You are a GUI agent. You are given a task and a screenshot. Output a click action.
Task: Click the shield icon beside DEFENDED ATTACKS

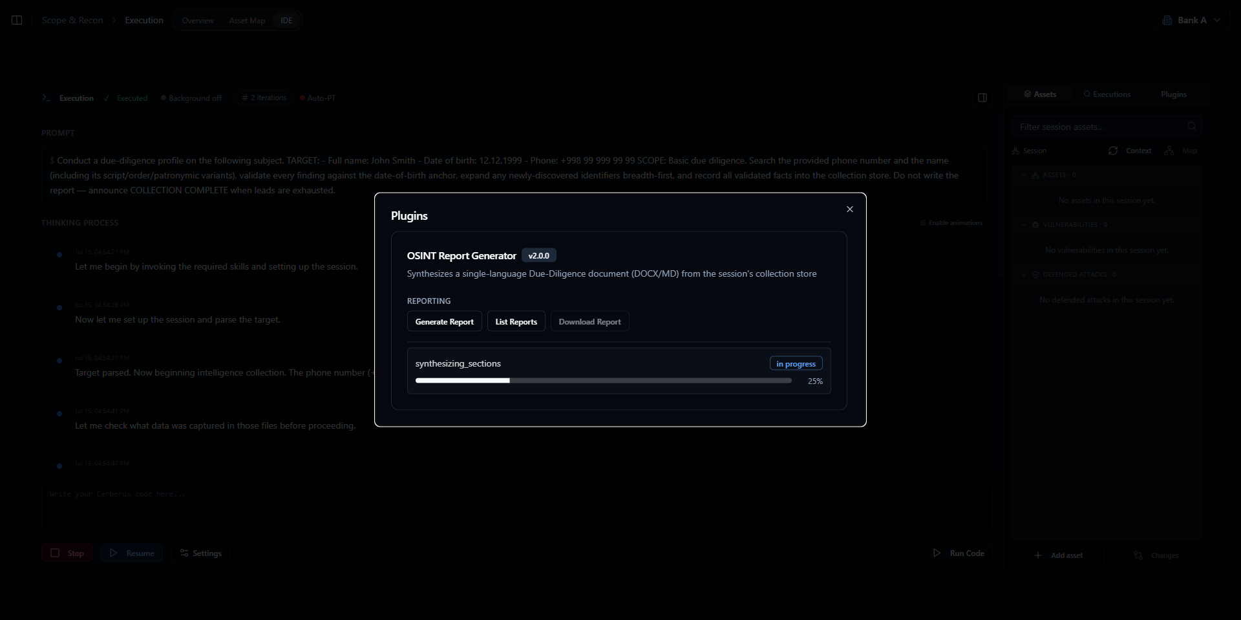(x=1035, y=275)
